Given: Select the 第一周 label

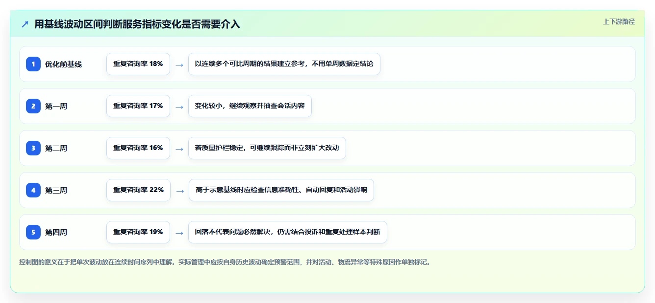Looking at the screenshot, I should point(56,106).
